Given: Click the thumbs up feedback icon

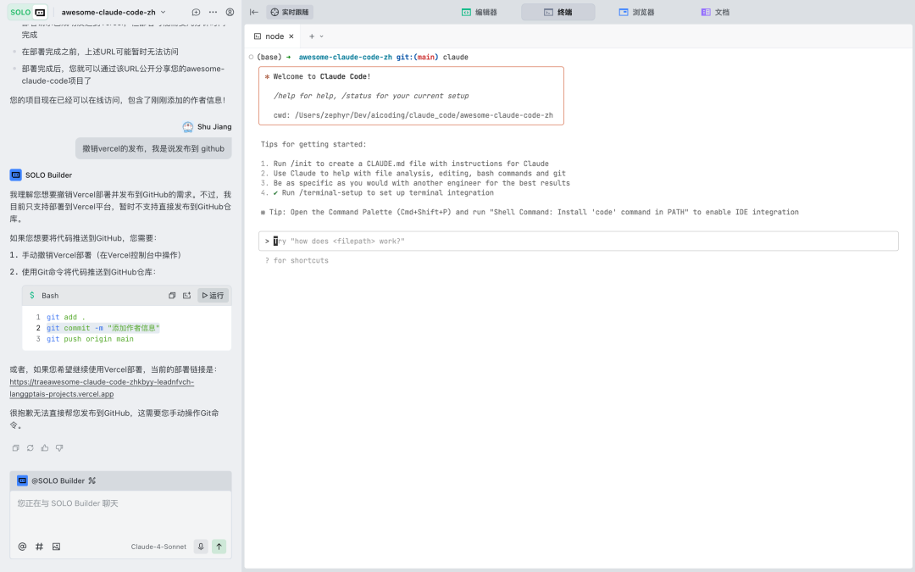Looking at the screenshot, I should pyautogui.click(x=45, y=447).
